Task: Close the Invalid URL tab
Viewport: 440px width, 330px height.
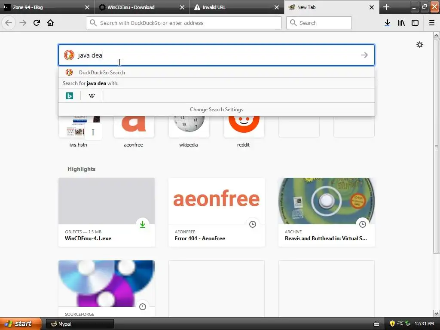Action: click(x=277, y=7)
